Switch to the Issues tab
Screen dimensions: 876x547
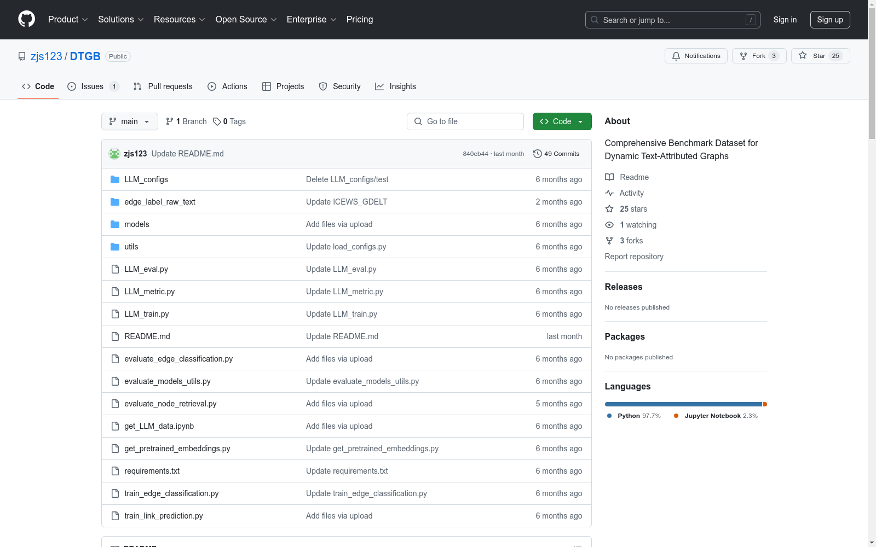pyautogui.click(x=93, y=86)
